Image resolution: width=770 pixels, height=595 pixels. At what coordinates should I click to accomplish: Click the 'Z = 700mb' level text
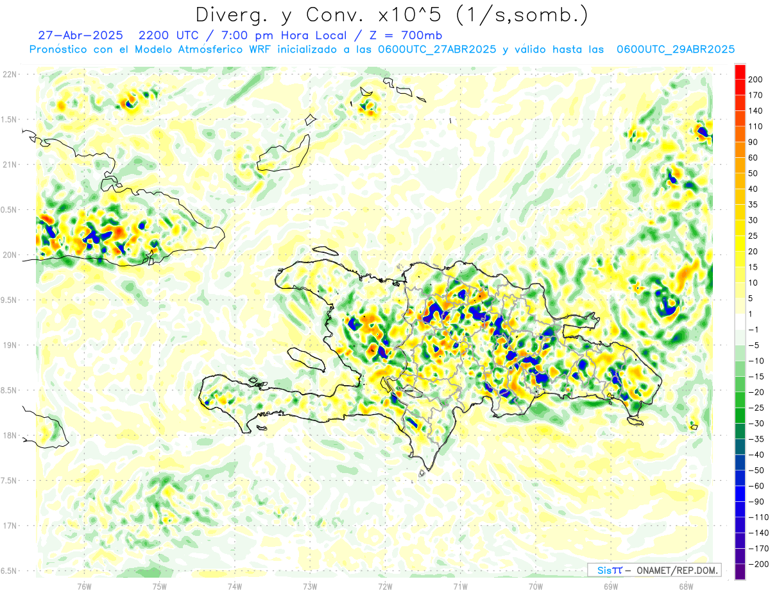pos(406,35)
